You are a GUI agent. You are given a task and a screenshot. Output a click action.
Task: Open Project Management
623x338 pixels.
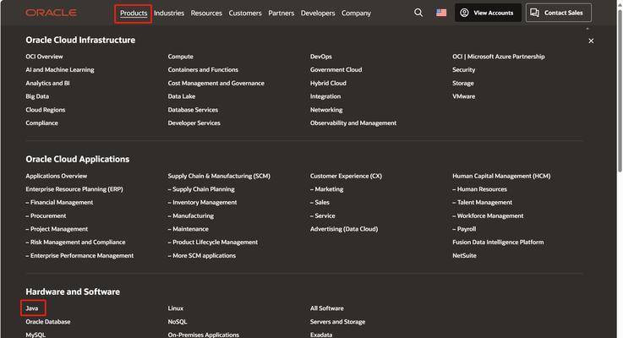57,229
